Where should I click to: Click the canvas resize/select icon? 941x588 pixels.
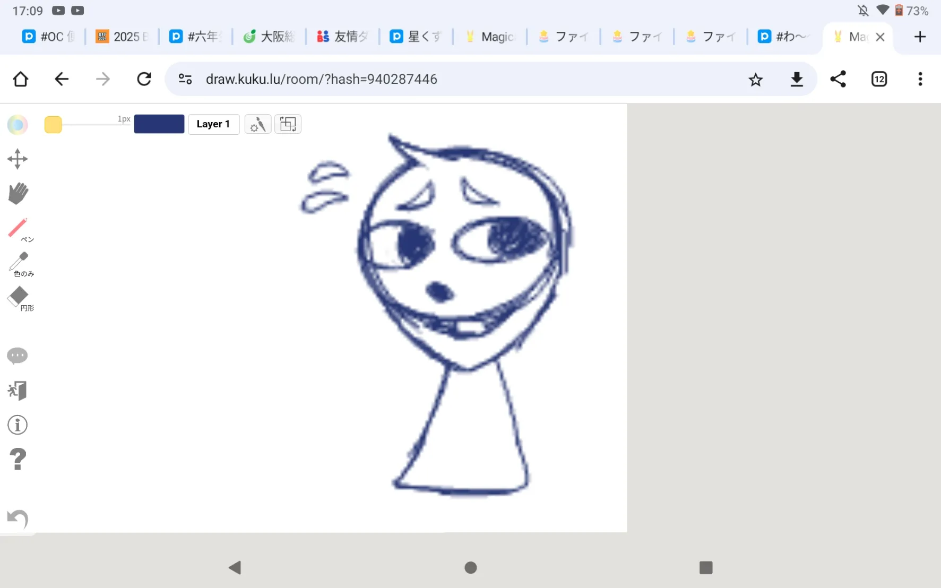point(288,124)
